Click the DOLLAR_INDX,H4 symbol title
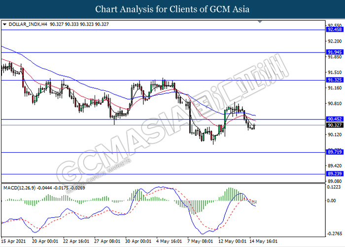Image resolution: width=345 pixels, height=247 pixels. click(x=28, y=24)
